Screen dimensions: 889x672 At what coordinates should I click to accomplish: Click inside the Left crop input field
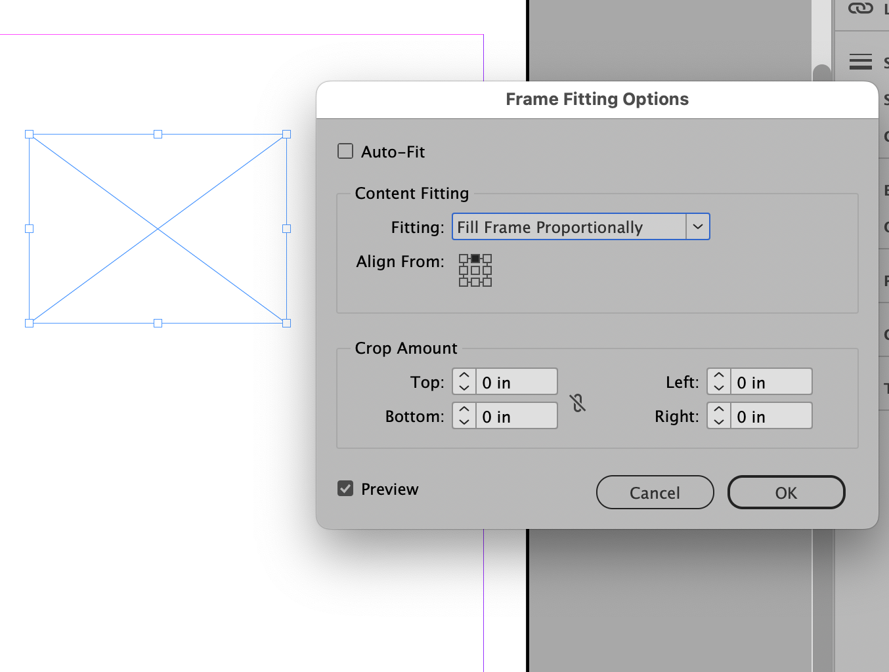(x=771, y=381)
